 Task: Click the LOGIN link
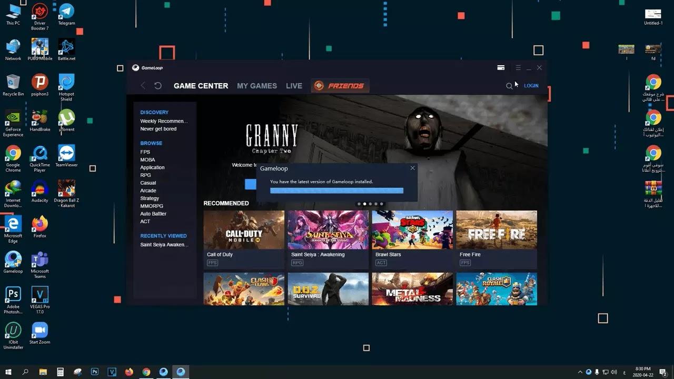(531, 86)
